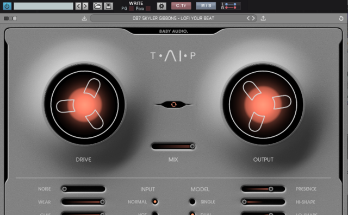Enable the PG toggle box

click(131, 9)
